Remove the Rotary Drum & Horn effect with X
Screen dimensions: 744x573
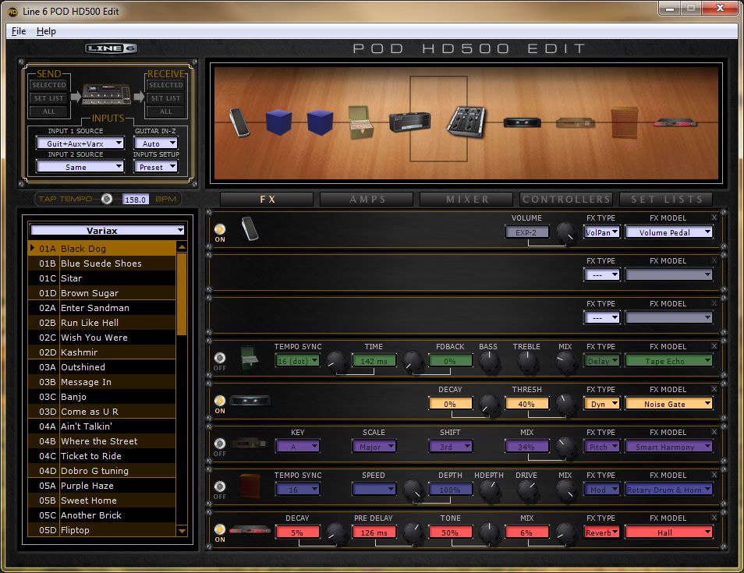714,474
